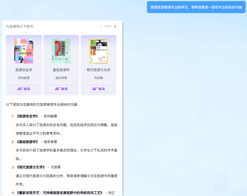247x196 pixels.
Task: Click author name 郑向敏著 in the first card
Action: pos(24,78)
